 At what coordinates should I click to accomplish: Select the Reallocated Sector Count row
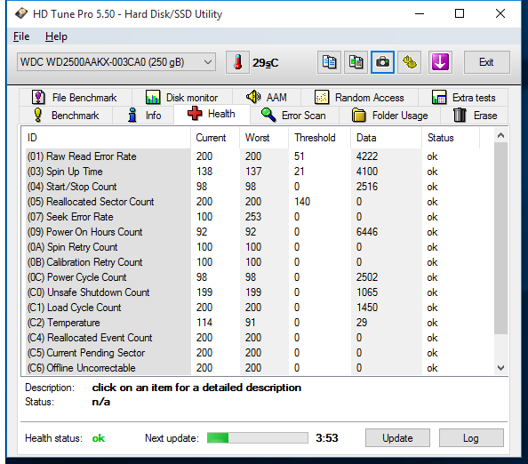coord(258,202)
